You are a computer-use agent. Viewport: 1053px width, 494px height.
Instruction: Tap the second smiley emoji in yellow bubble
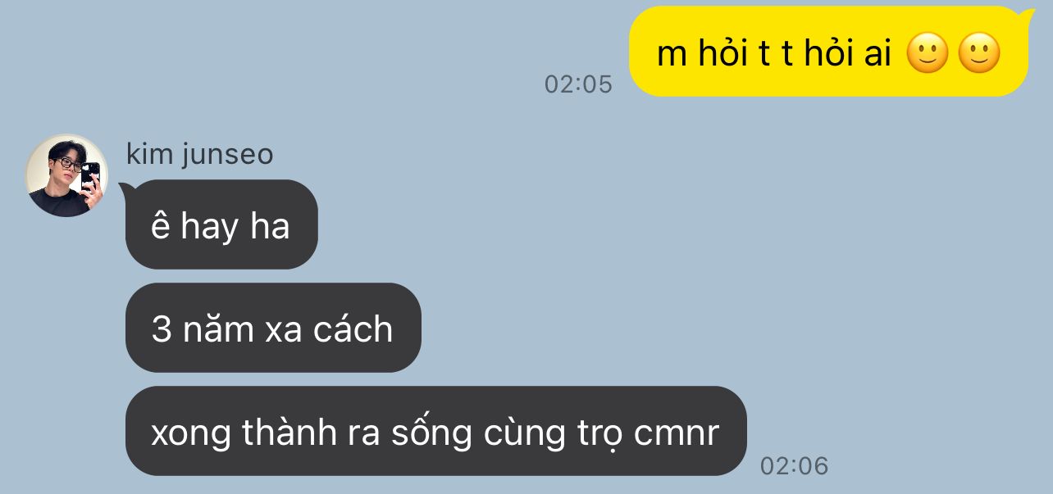[979, 54]
